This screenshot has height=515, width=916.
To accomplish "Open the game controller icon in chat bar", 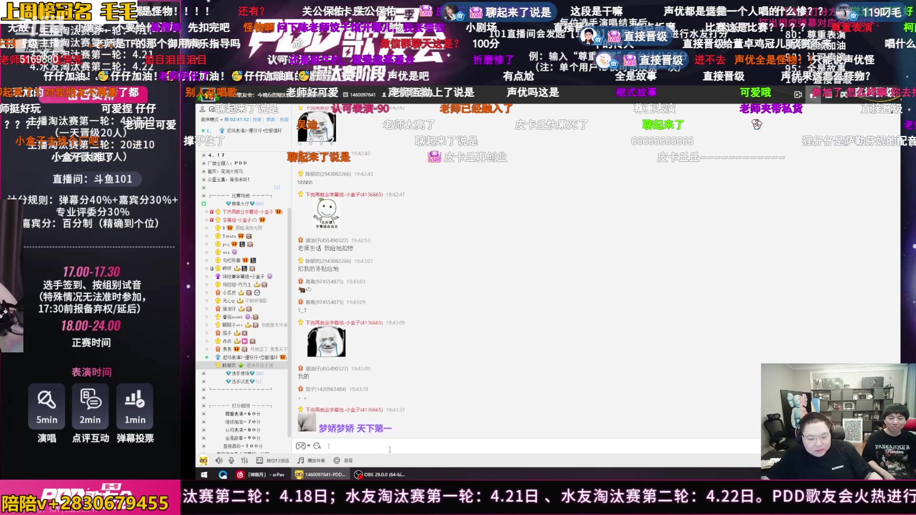I will coord(301,446).
